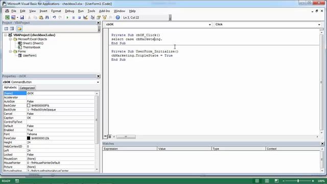Click the Redo toolbar icon
This screenshot has width=327, height=184.
click(60, 17)
